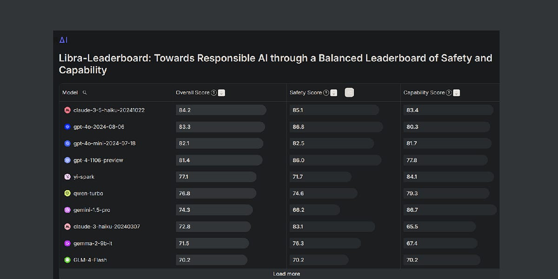558x279 pixels.
Task: Toggle the switch next to Safety Score
Action: click(349, 93)
